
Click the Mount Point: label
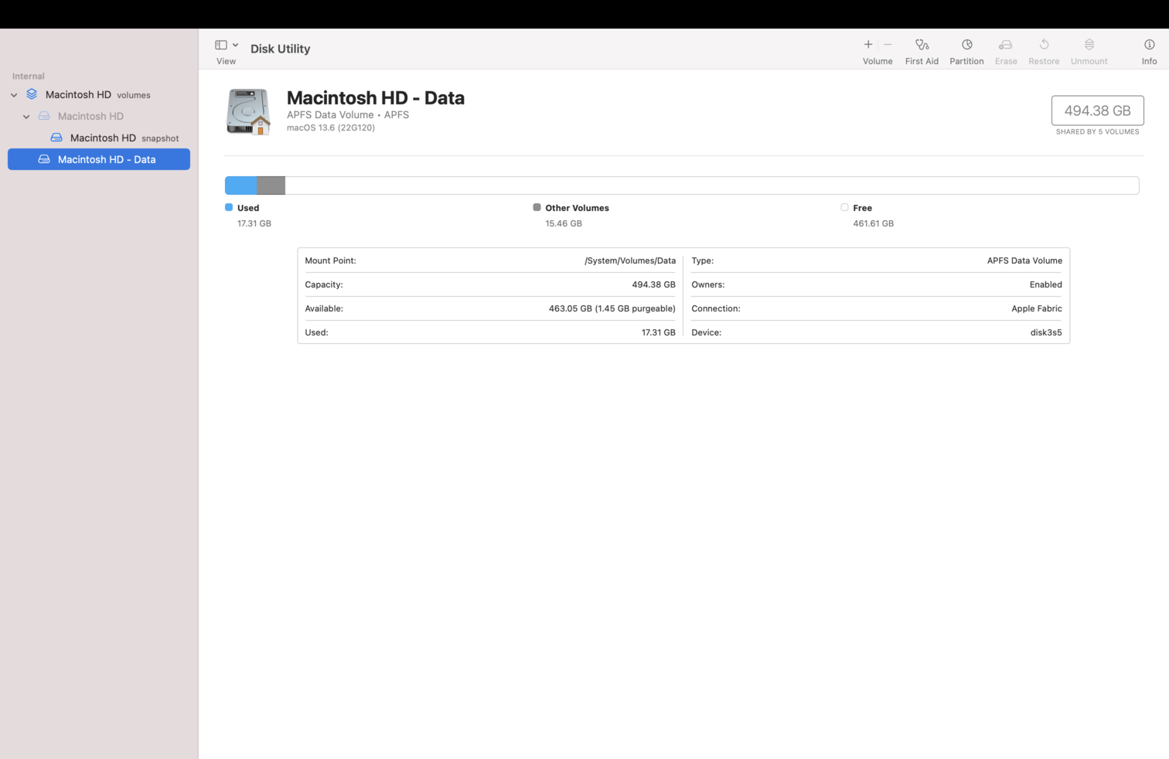330,260
